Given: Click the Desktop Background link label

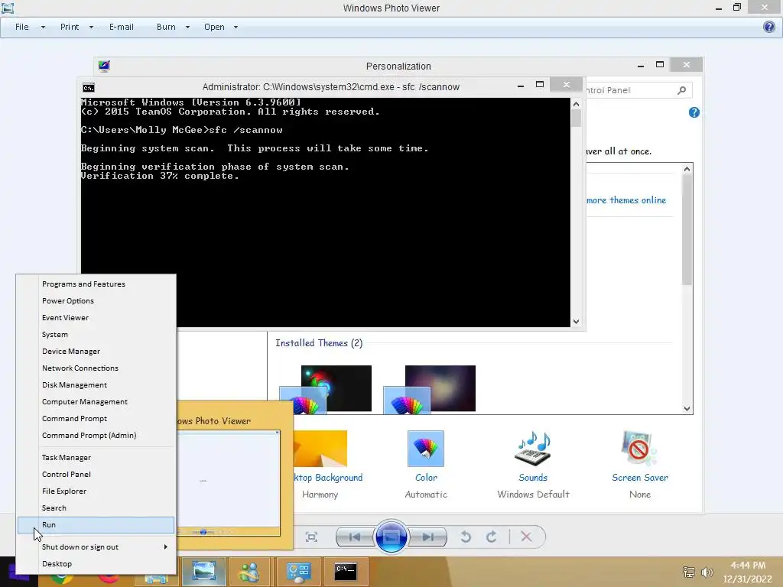Looking at the screenshot, I should point(328,478).
